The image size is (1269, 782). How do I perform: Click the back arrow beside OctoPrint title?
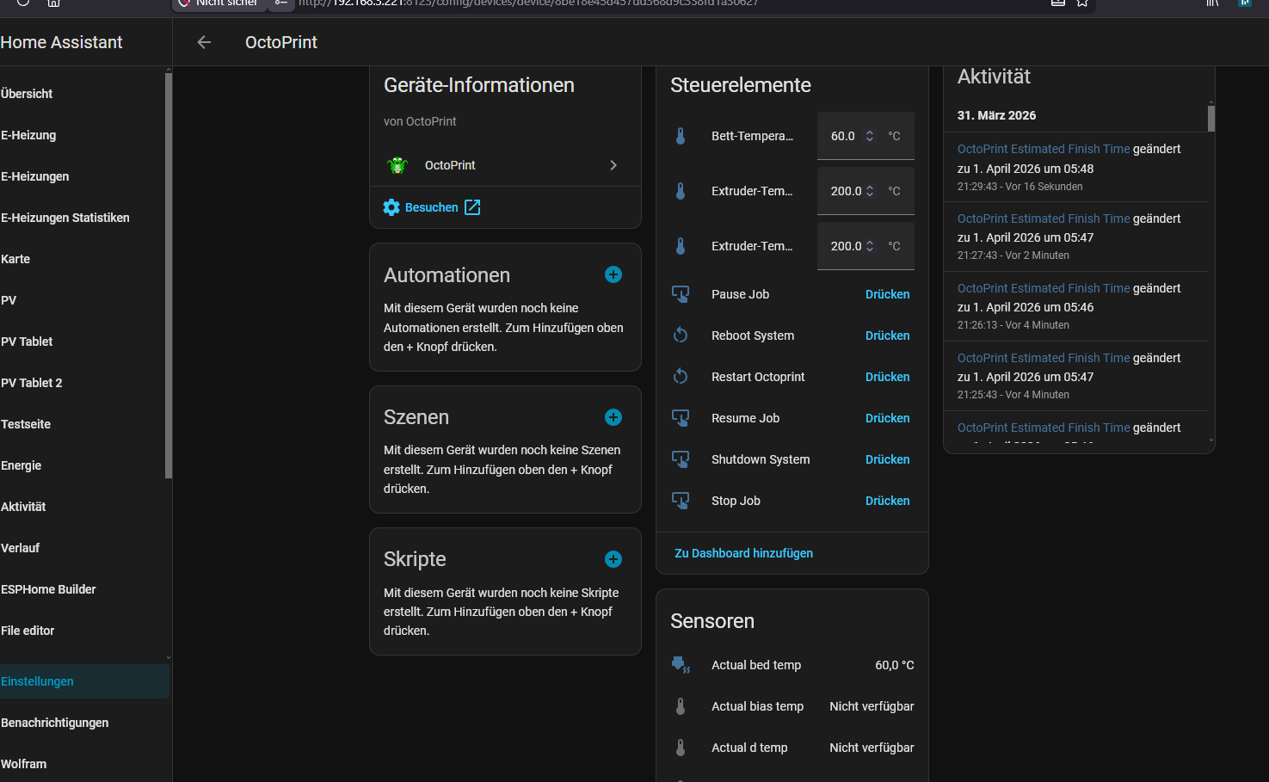203,41
